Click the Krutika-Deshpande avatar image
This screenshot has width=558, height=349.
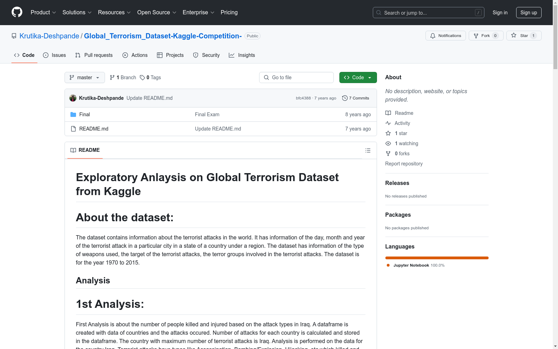click(73, 98)
